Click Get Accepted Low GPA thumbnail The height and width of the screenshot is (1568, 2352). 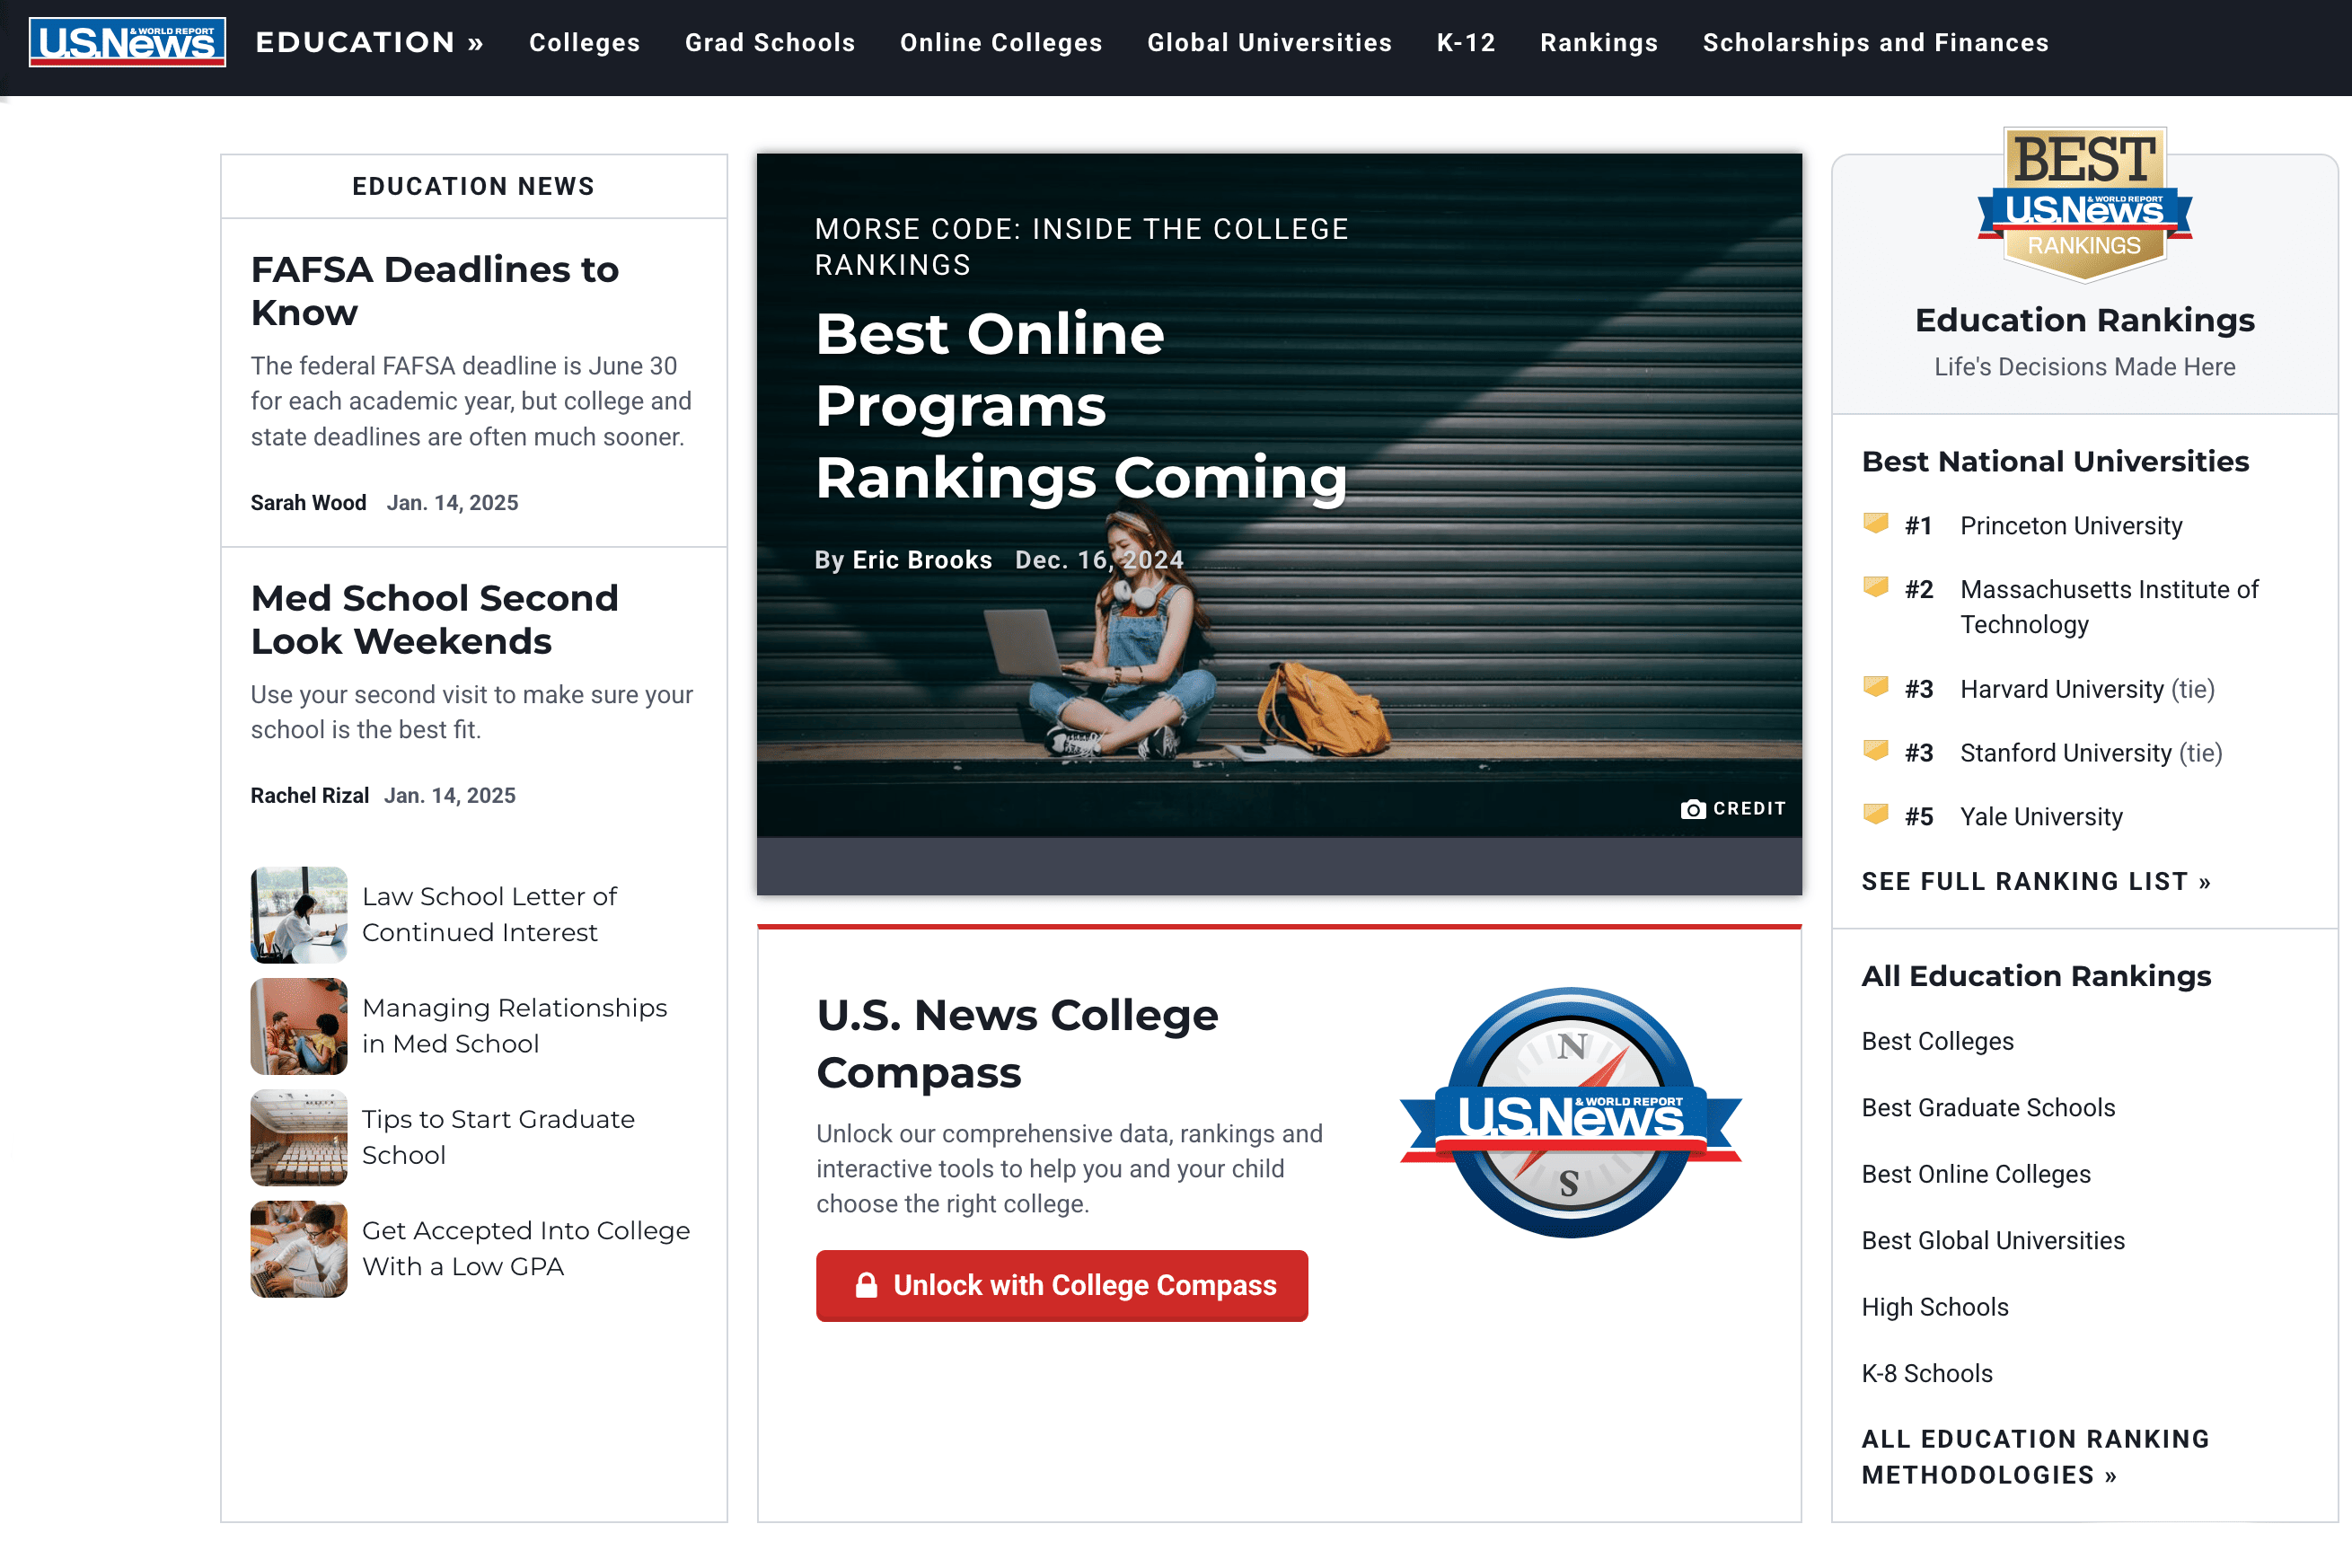299,1249
